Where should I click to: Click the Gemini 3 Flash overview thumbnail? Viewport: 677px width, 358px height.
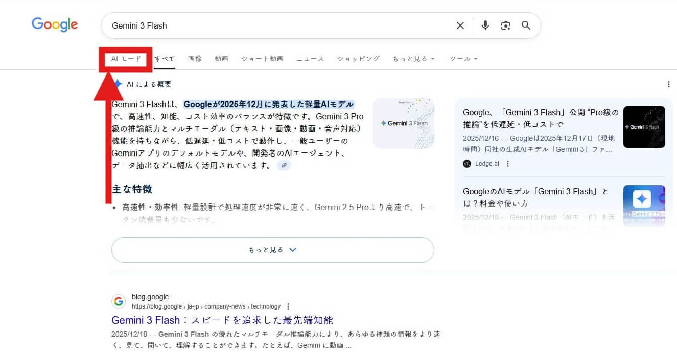(404, 123)
